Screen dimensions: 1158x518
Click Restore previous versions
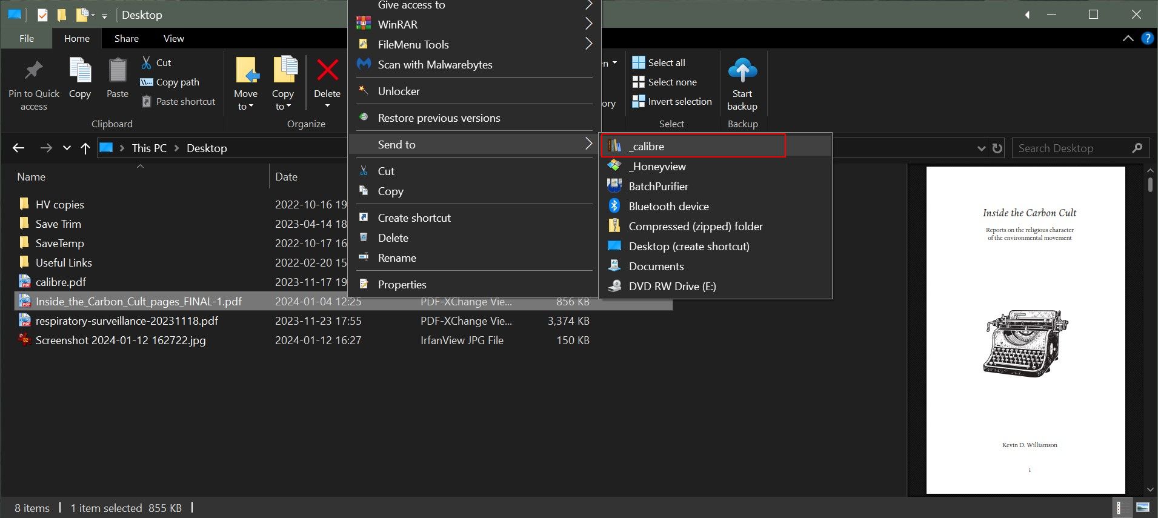tap(473, 118)
